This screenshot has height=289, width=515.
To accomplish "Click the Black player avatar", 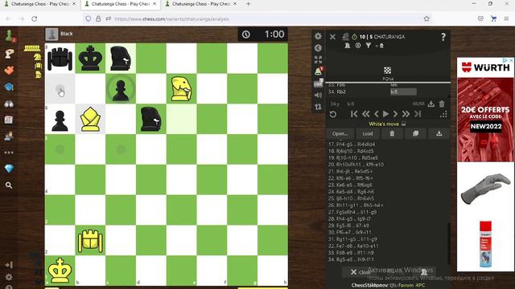I will tap(51, 34).
